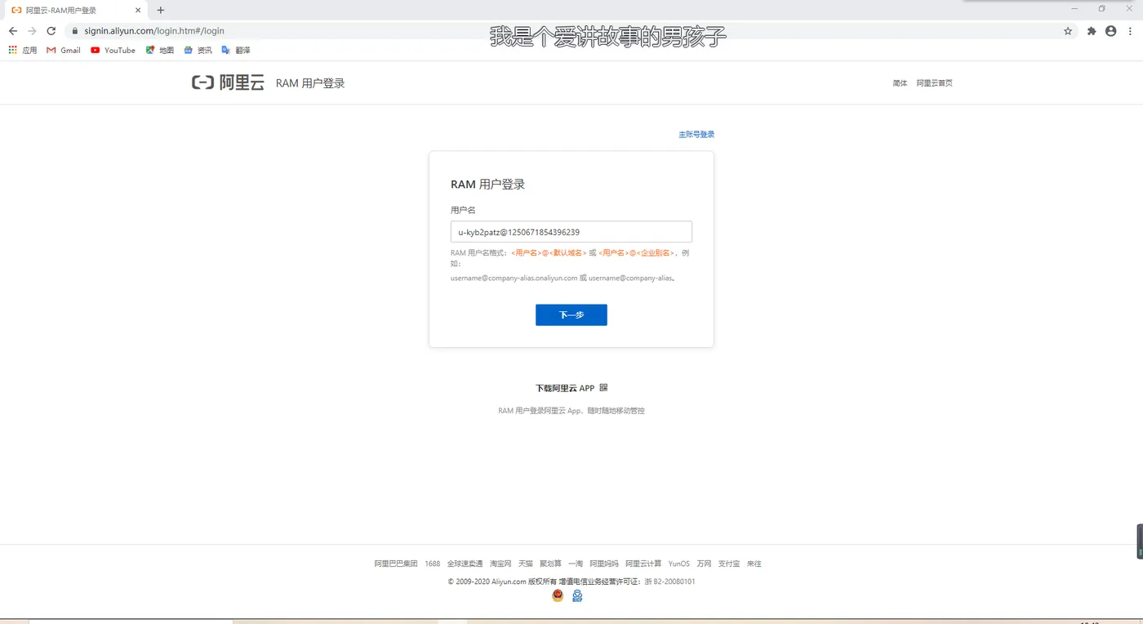Click the © 2009-2020 Aliyun.com copyright text

click(487, 582)
